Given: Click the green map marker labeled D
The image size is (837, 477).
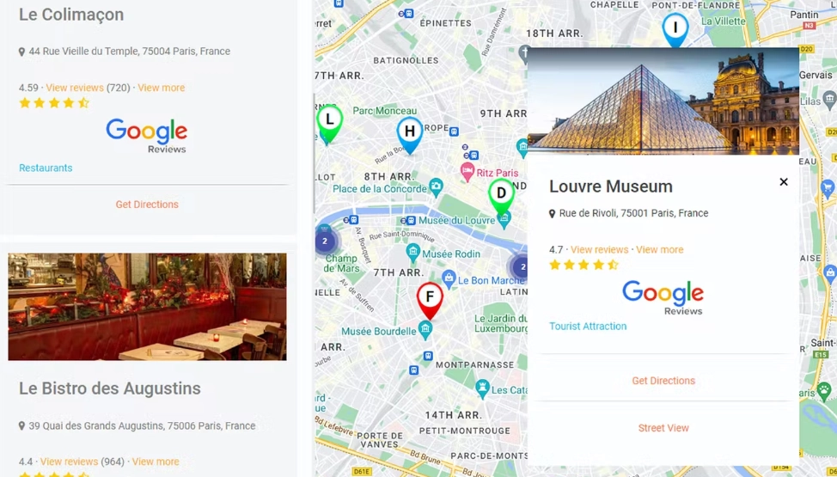Looking at the screenshot, I should point(501,197).
